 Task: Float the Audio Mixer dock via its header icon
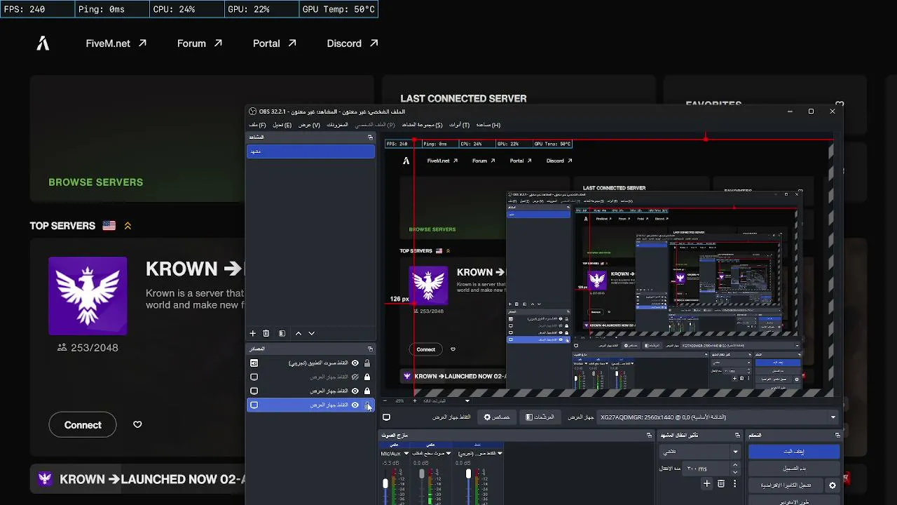[650, 436]
